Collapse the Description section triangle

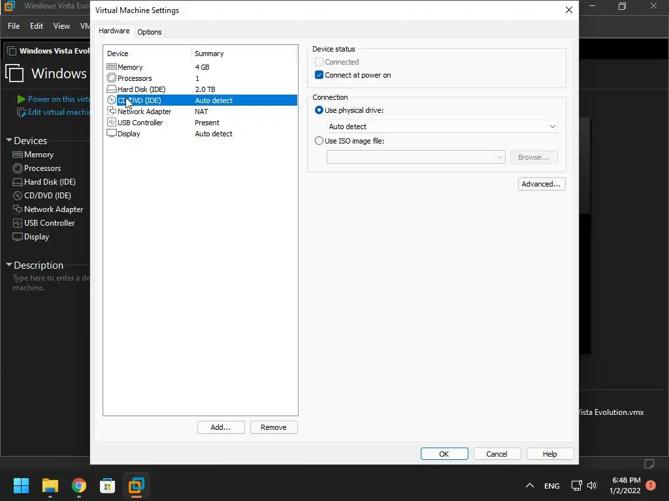(9, 265)
